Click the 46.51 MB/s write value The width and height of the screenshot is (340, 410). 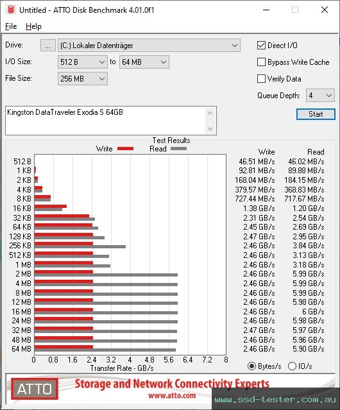click(257, 162)
